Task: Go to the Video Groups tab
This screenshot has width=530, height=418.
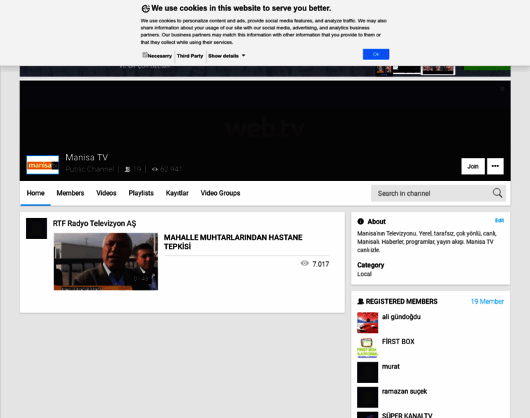Action: pos(220,193)
